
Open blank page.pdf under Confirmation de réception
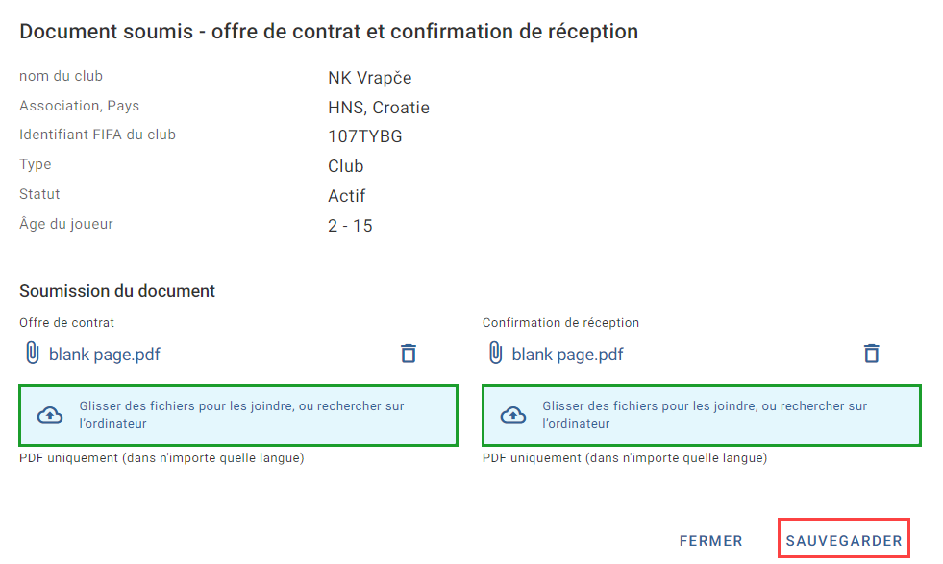coord(568,355)
